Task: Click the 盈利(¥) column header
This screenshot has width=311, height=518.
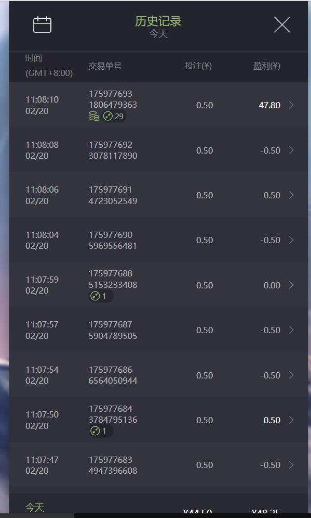Action: point(266,66)
